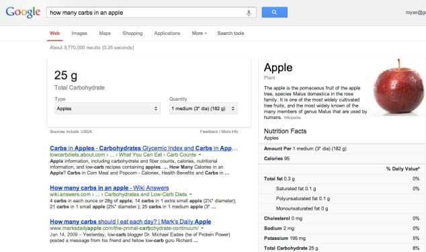
Task: Click the Sources include USDA text
Action: click(71, 132)
